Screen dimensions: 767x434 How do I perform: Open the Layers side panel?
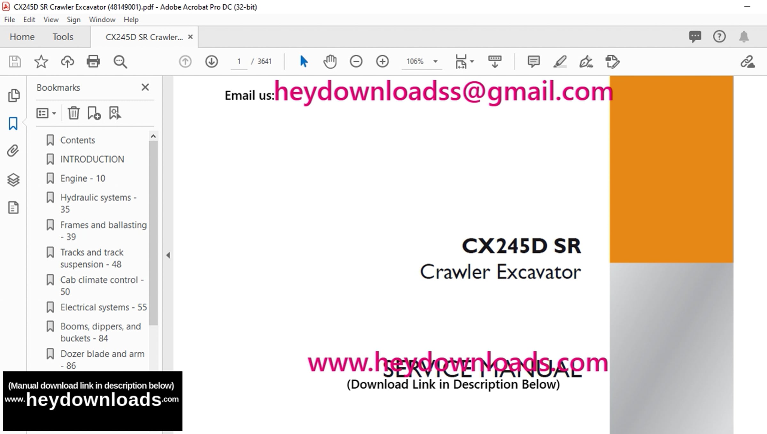pyautogui.click(x=13, y=180)
